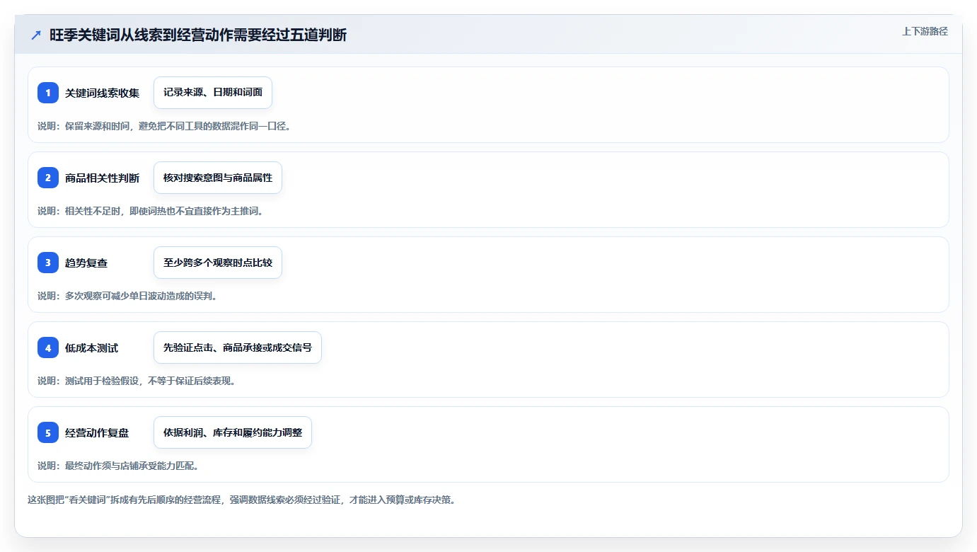
Task: Click the arrow icon beside the title
Action: 36,35
